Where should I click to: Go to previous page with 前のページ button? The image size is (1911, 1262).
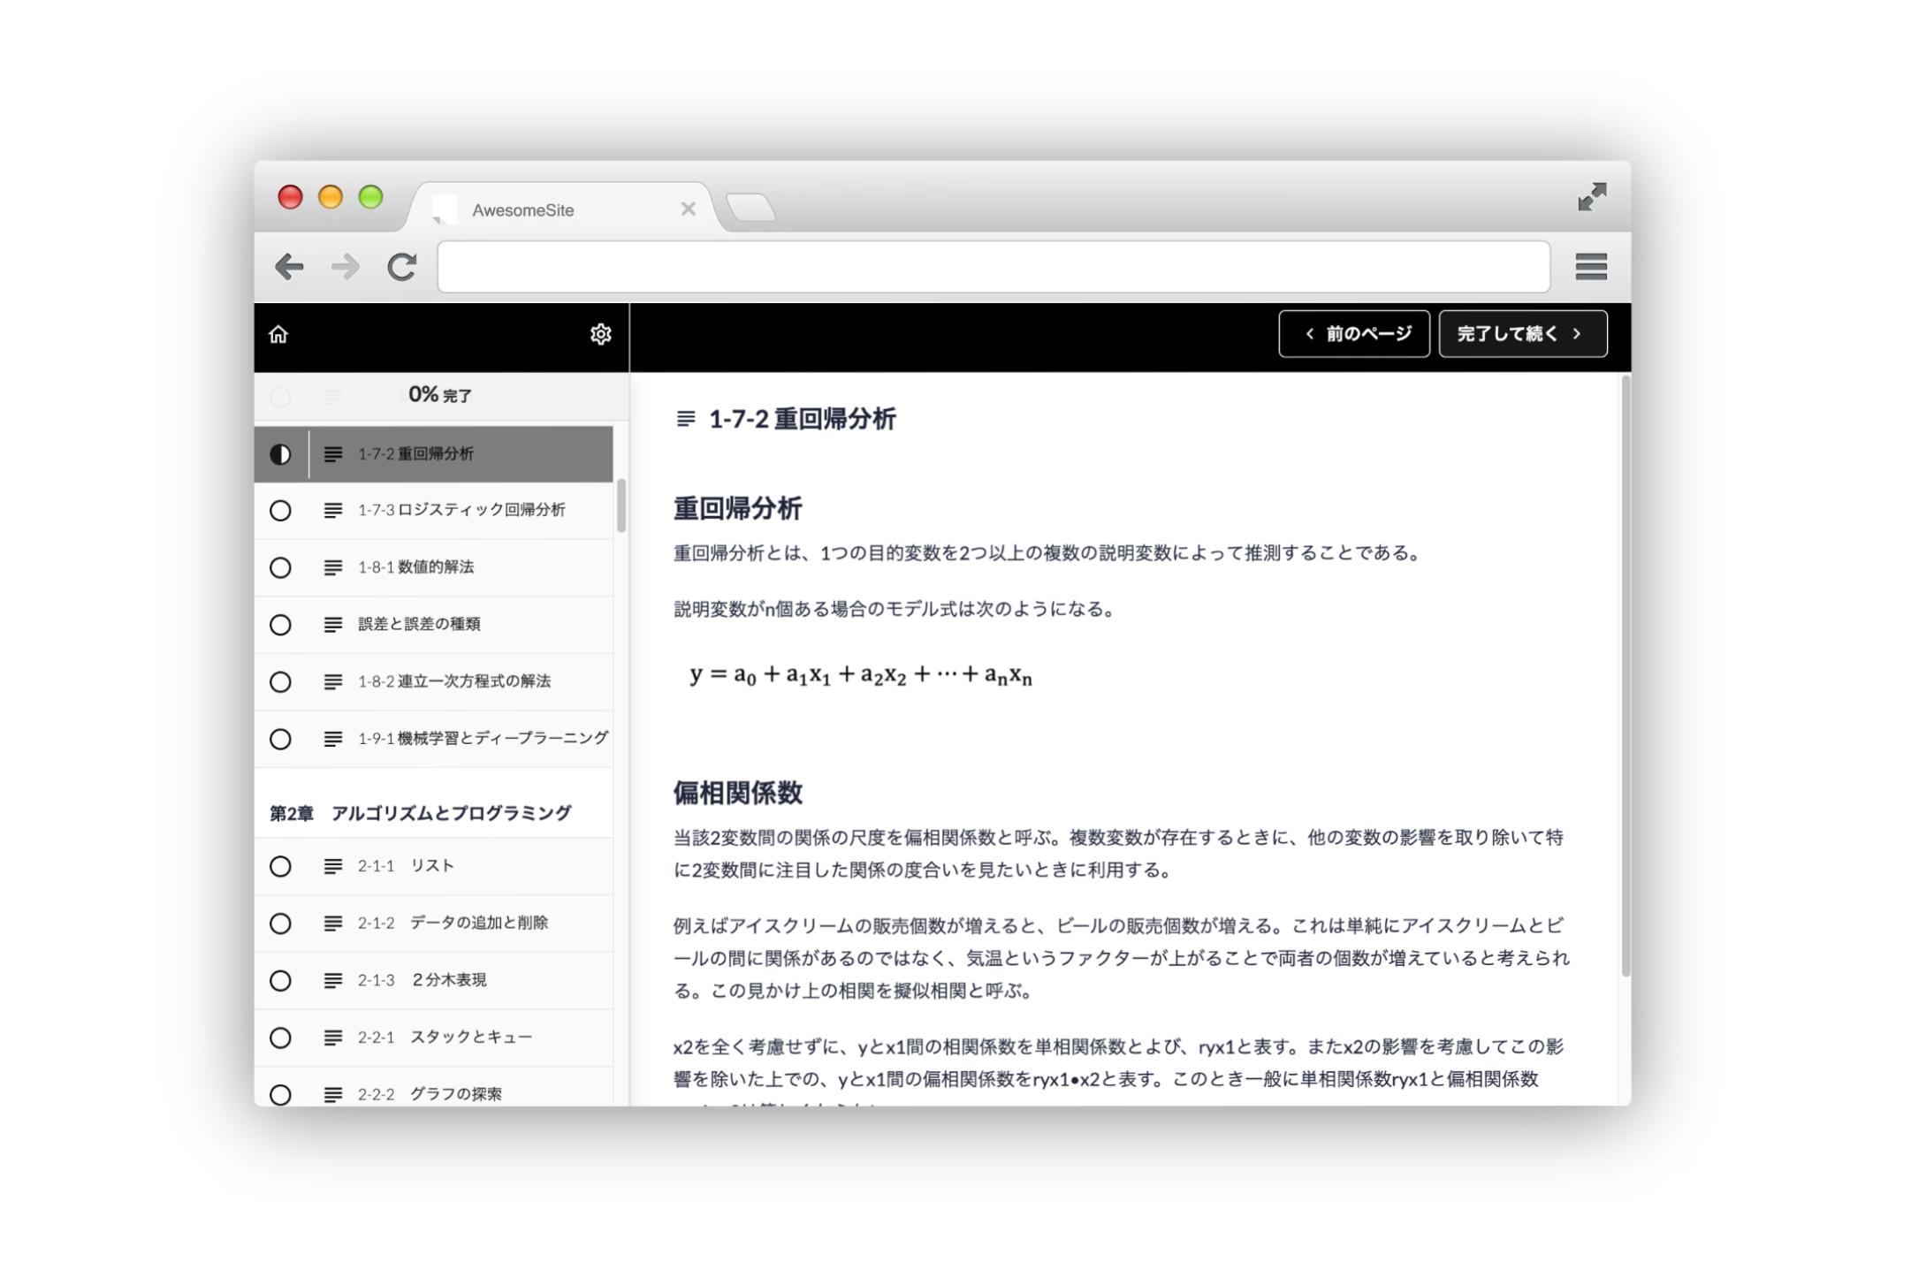[x=1353, y=333]
